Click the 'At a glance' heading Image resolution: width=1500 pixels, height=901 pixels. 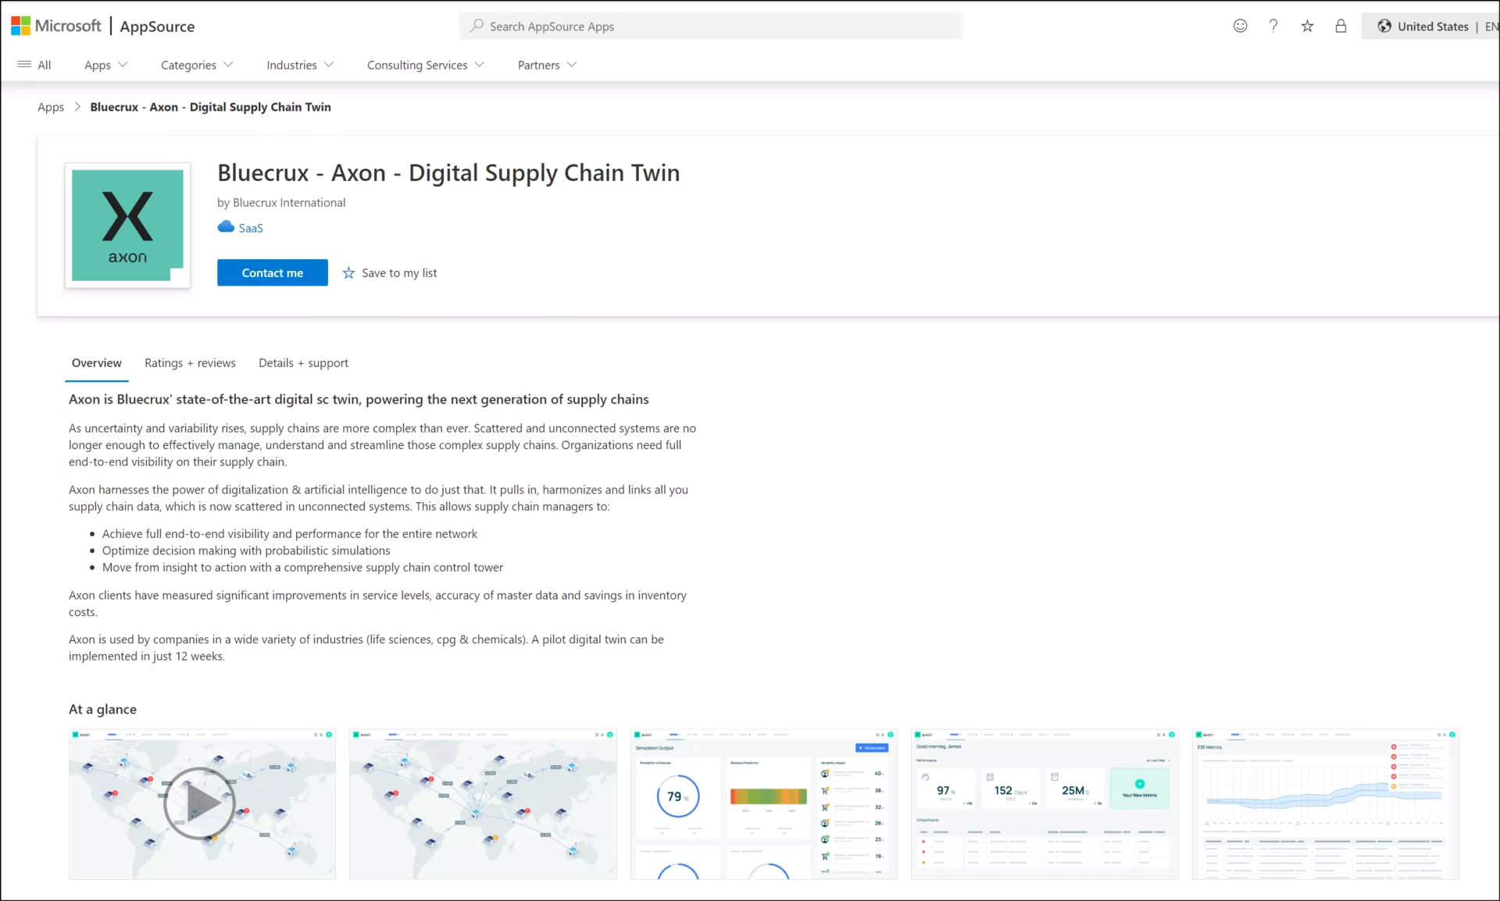pos(102,709)
